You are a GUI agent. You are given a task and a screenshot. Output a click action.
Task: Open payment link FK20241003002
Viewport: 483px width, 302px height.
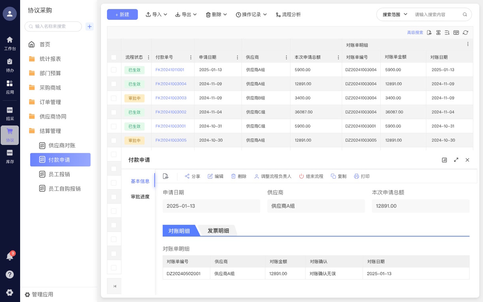[171, 112]
